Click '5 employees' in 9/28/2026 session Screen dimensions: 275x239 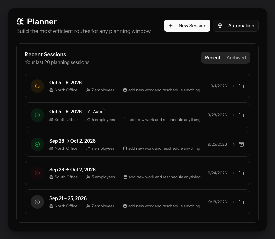pyautogui.click(x=103, y=119)
